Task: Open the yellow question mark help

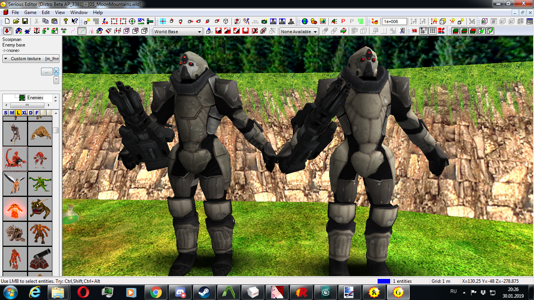Action: point(66,21)
